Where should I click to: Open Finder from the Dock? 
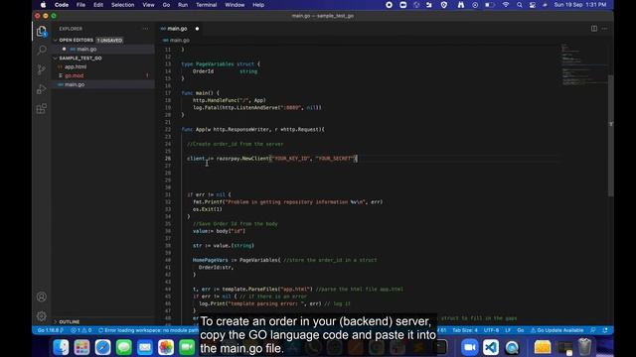click(61, 347)
